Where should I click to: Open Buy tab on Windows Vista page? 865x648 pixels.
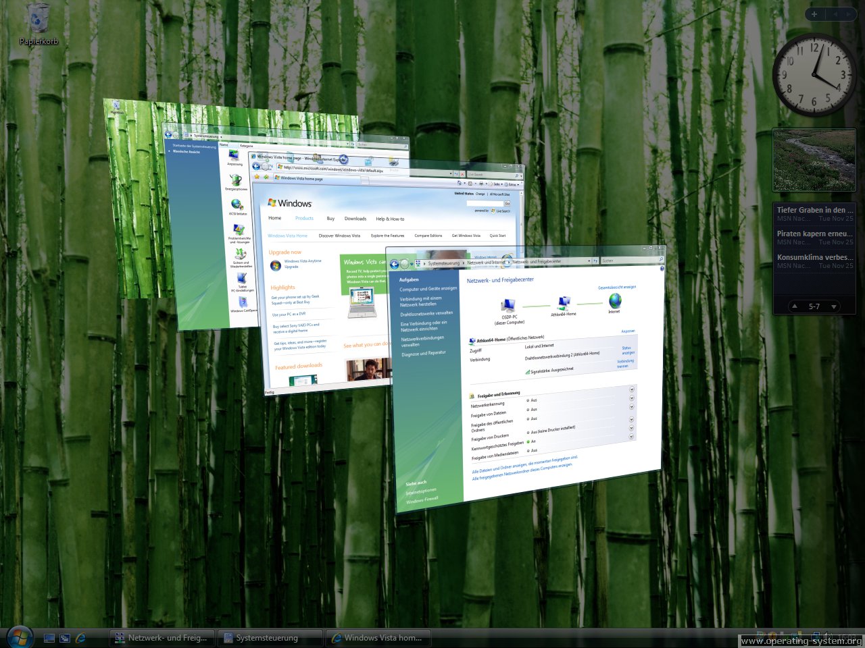[x=330, y=219]
